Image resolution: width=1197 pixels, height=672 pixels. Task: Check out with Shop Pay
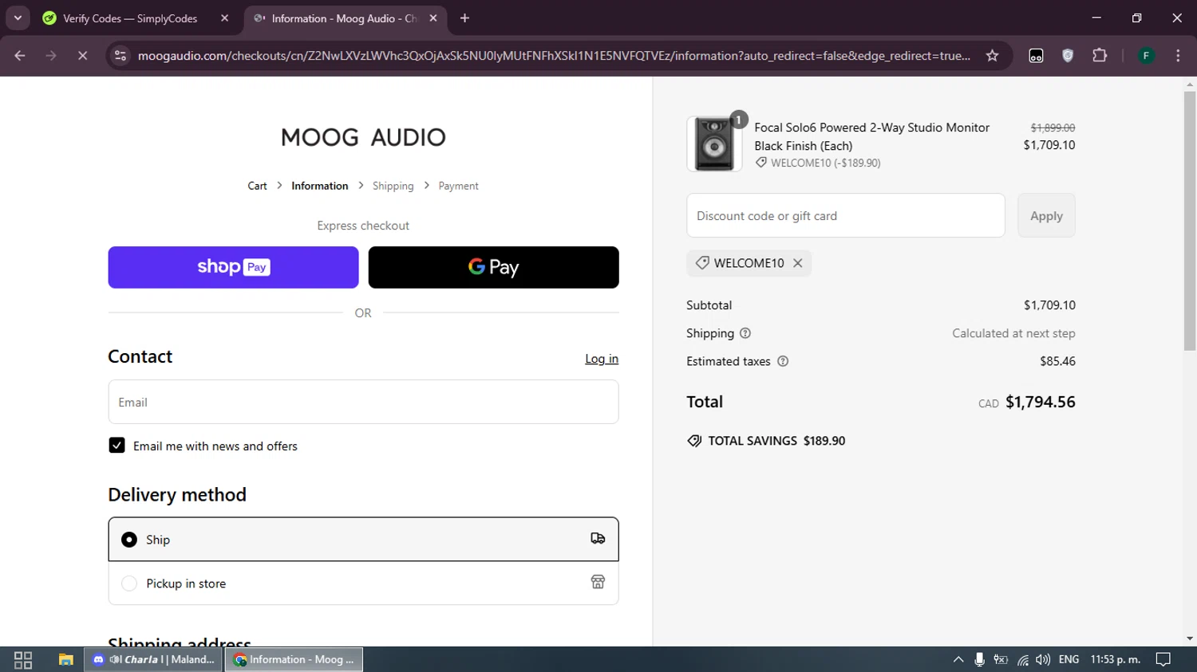233,267
